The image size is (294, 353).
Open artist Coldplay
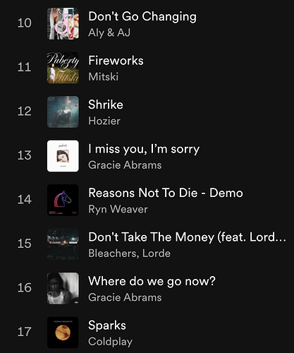(110, 342)
